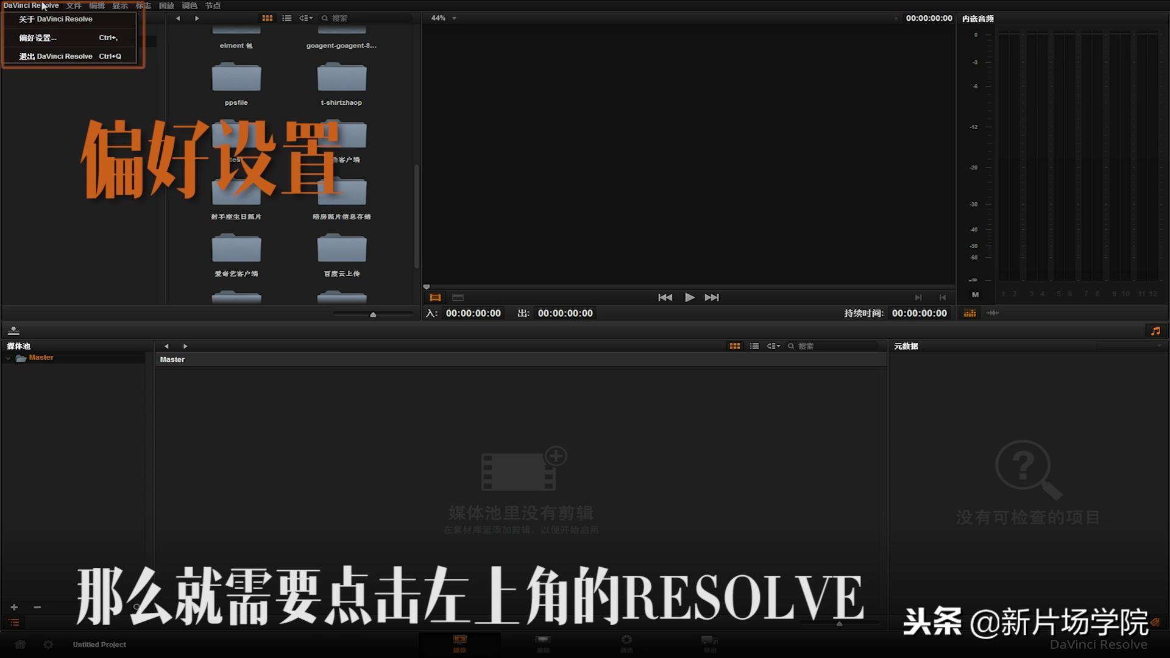Toggle the M mute button on audio meters
This screenshot has height=658, width=1170.
[x=975, y=294]
